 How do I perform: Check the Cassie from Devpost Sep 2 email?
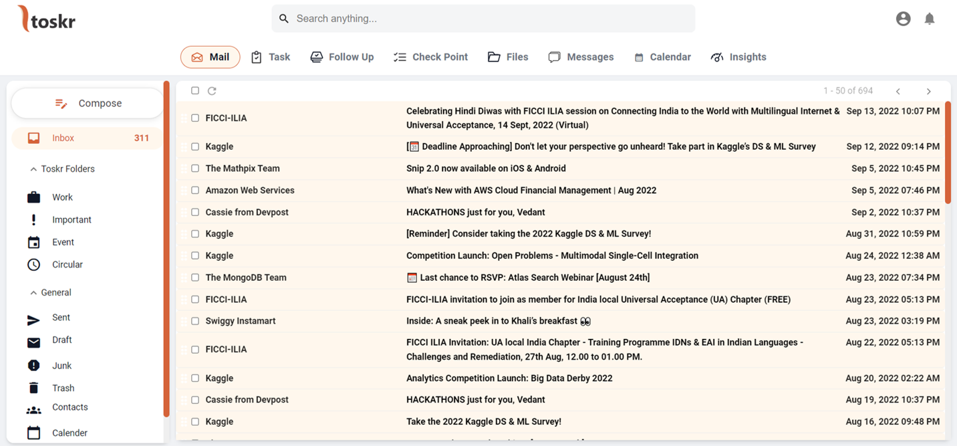(195, 212)
